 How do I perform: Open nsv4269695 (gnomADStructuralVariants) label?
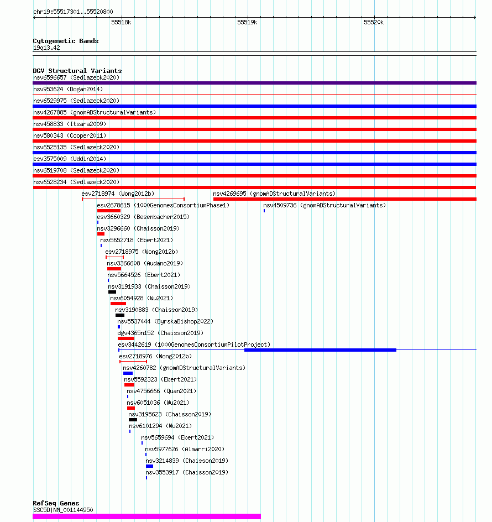(274, 194)
